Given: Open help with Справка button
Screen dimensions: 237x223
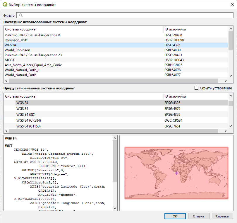Looking at the screenshot, I should [222, 216].
